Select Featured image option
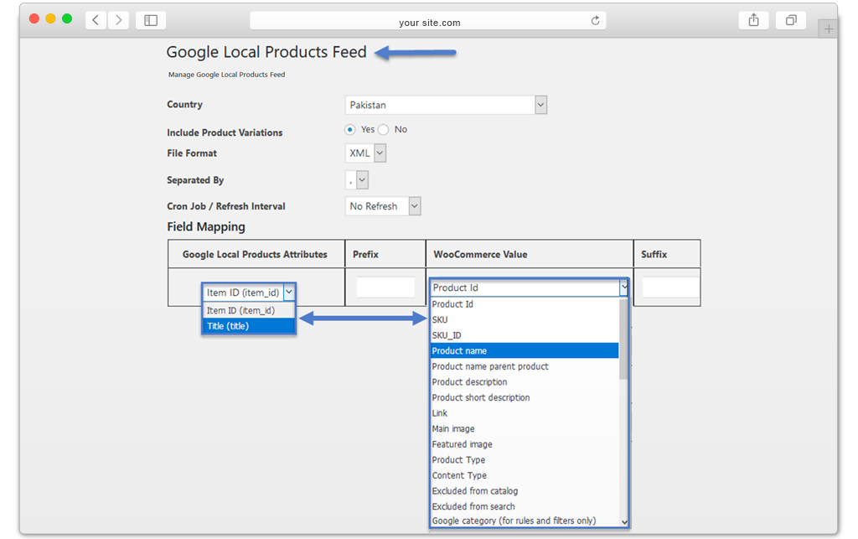Image resolution: width=858 pixels, height=539 pixels. point(525,444)
